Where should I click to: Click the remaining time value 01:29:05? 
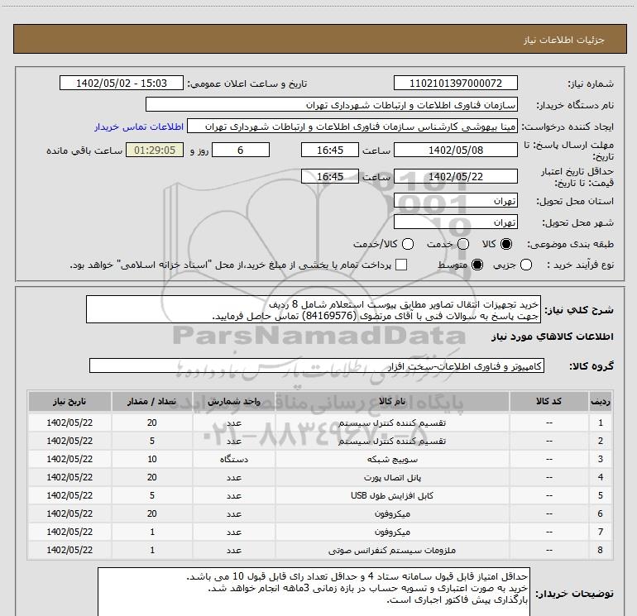(155, 150)
